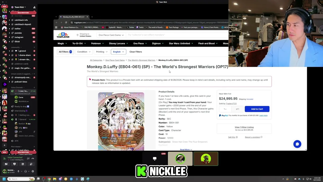This screenshot has height=182, width=323.
Task: Open the catchback-info channel
Action: click(21, 20)
